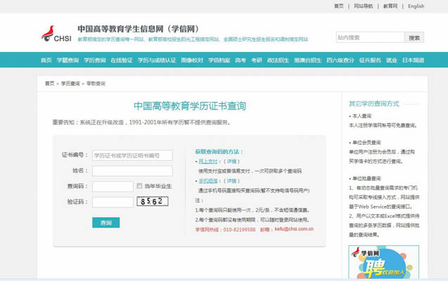This screenshot has width=448, height=281.
Task: Click the captcha image 8562 to refresh
Action: 153,202
